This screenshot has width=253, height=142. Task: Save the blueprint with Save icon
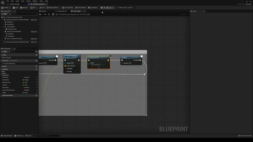(x=16, y=7)
